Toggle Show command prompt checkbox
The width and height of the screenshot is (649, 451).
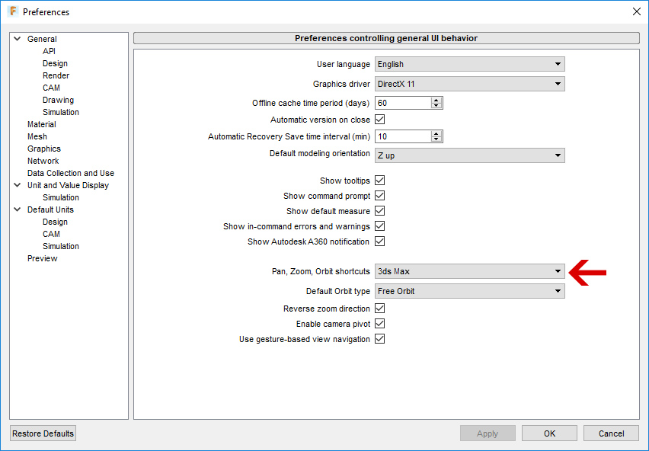[x=379, y=196]
